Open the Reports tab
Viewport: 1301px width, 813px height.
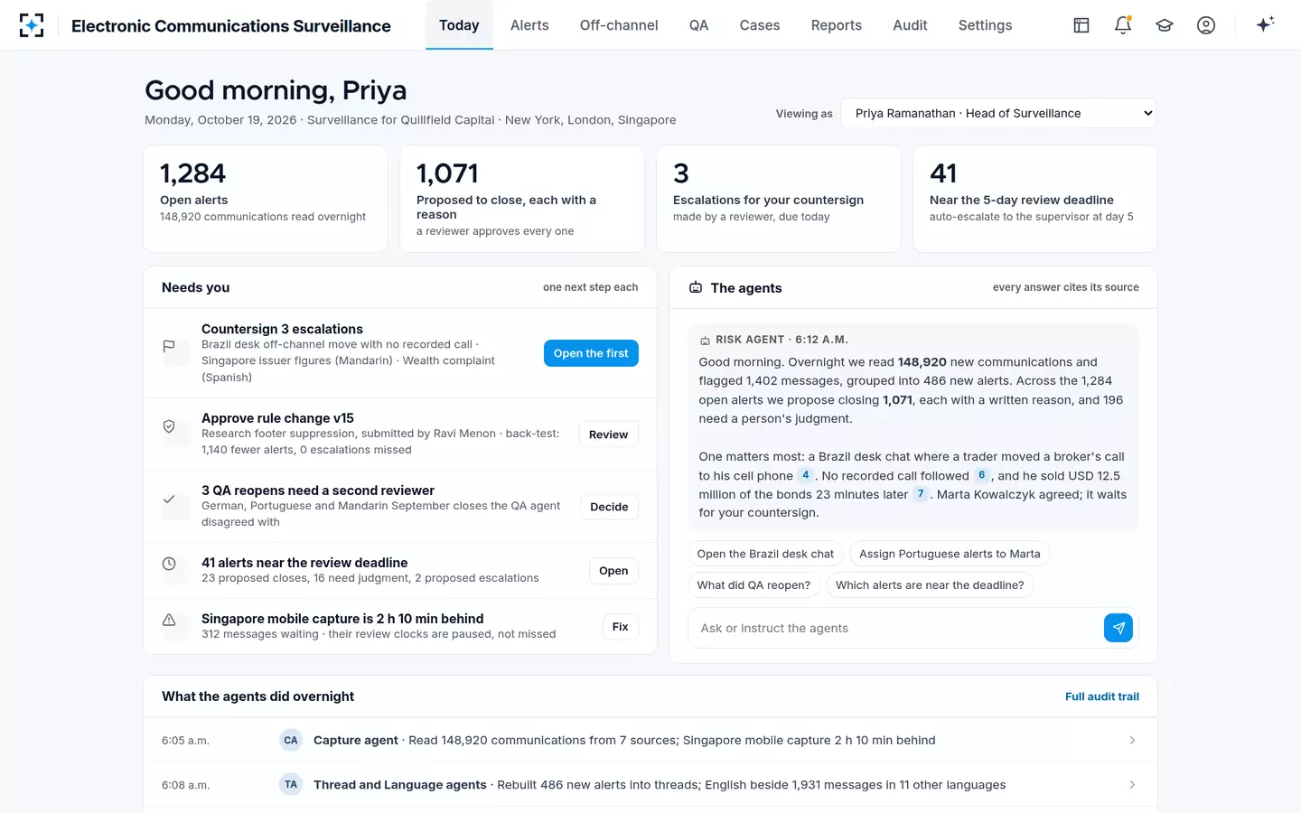(x=837, y=25)
